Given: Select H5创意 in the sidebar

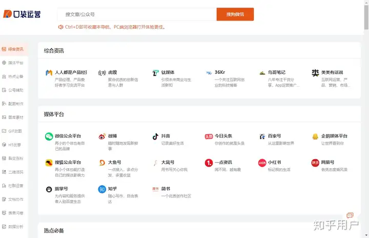Looking at the screenshot, I should tap(14, 145).
